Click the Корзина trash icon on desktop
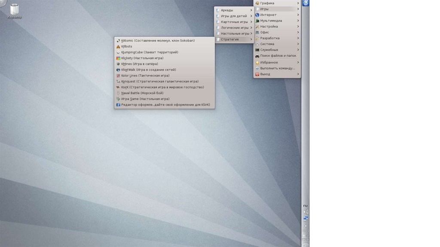440x247 pixels. (x=14, y=9)
